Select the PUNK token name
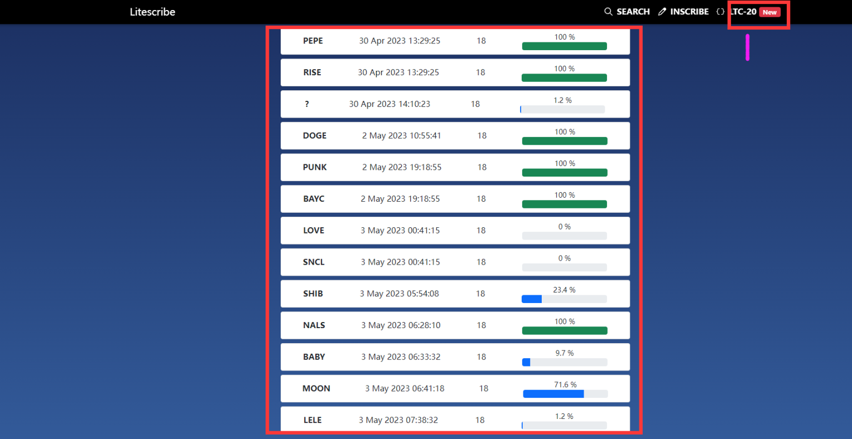This screenshot has height=439, width=852. pos(315,167)
